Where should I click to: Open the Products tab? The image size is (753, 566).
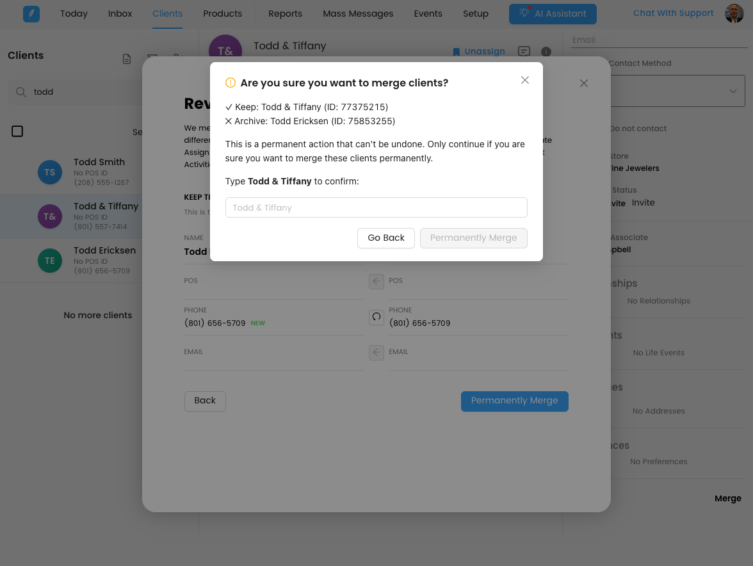click(x=222, y=14)
